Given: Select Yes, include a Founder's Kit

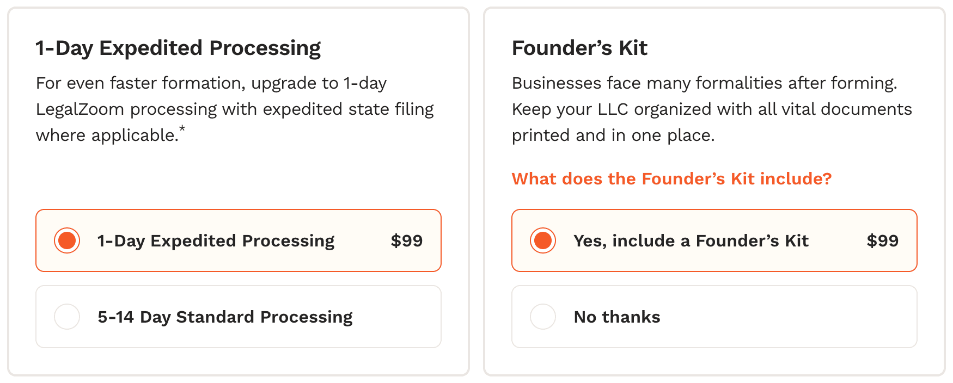Looking at the screenshot, I should 714,240.
